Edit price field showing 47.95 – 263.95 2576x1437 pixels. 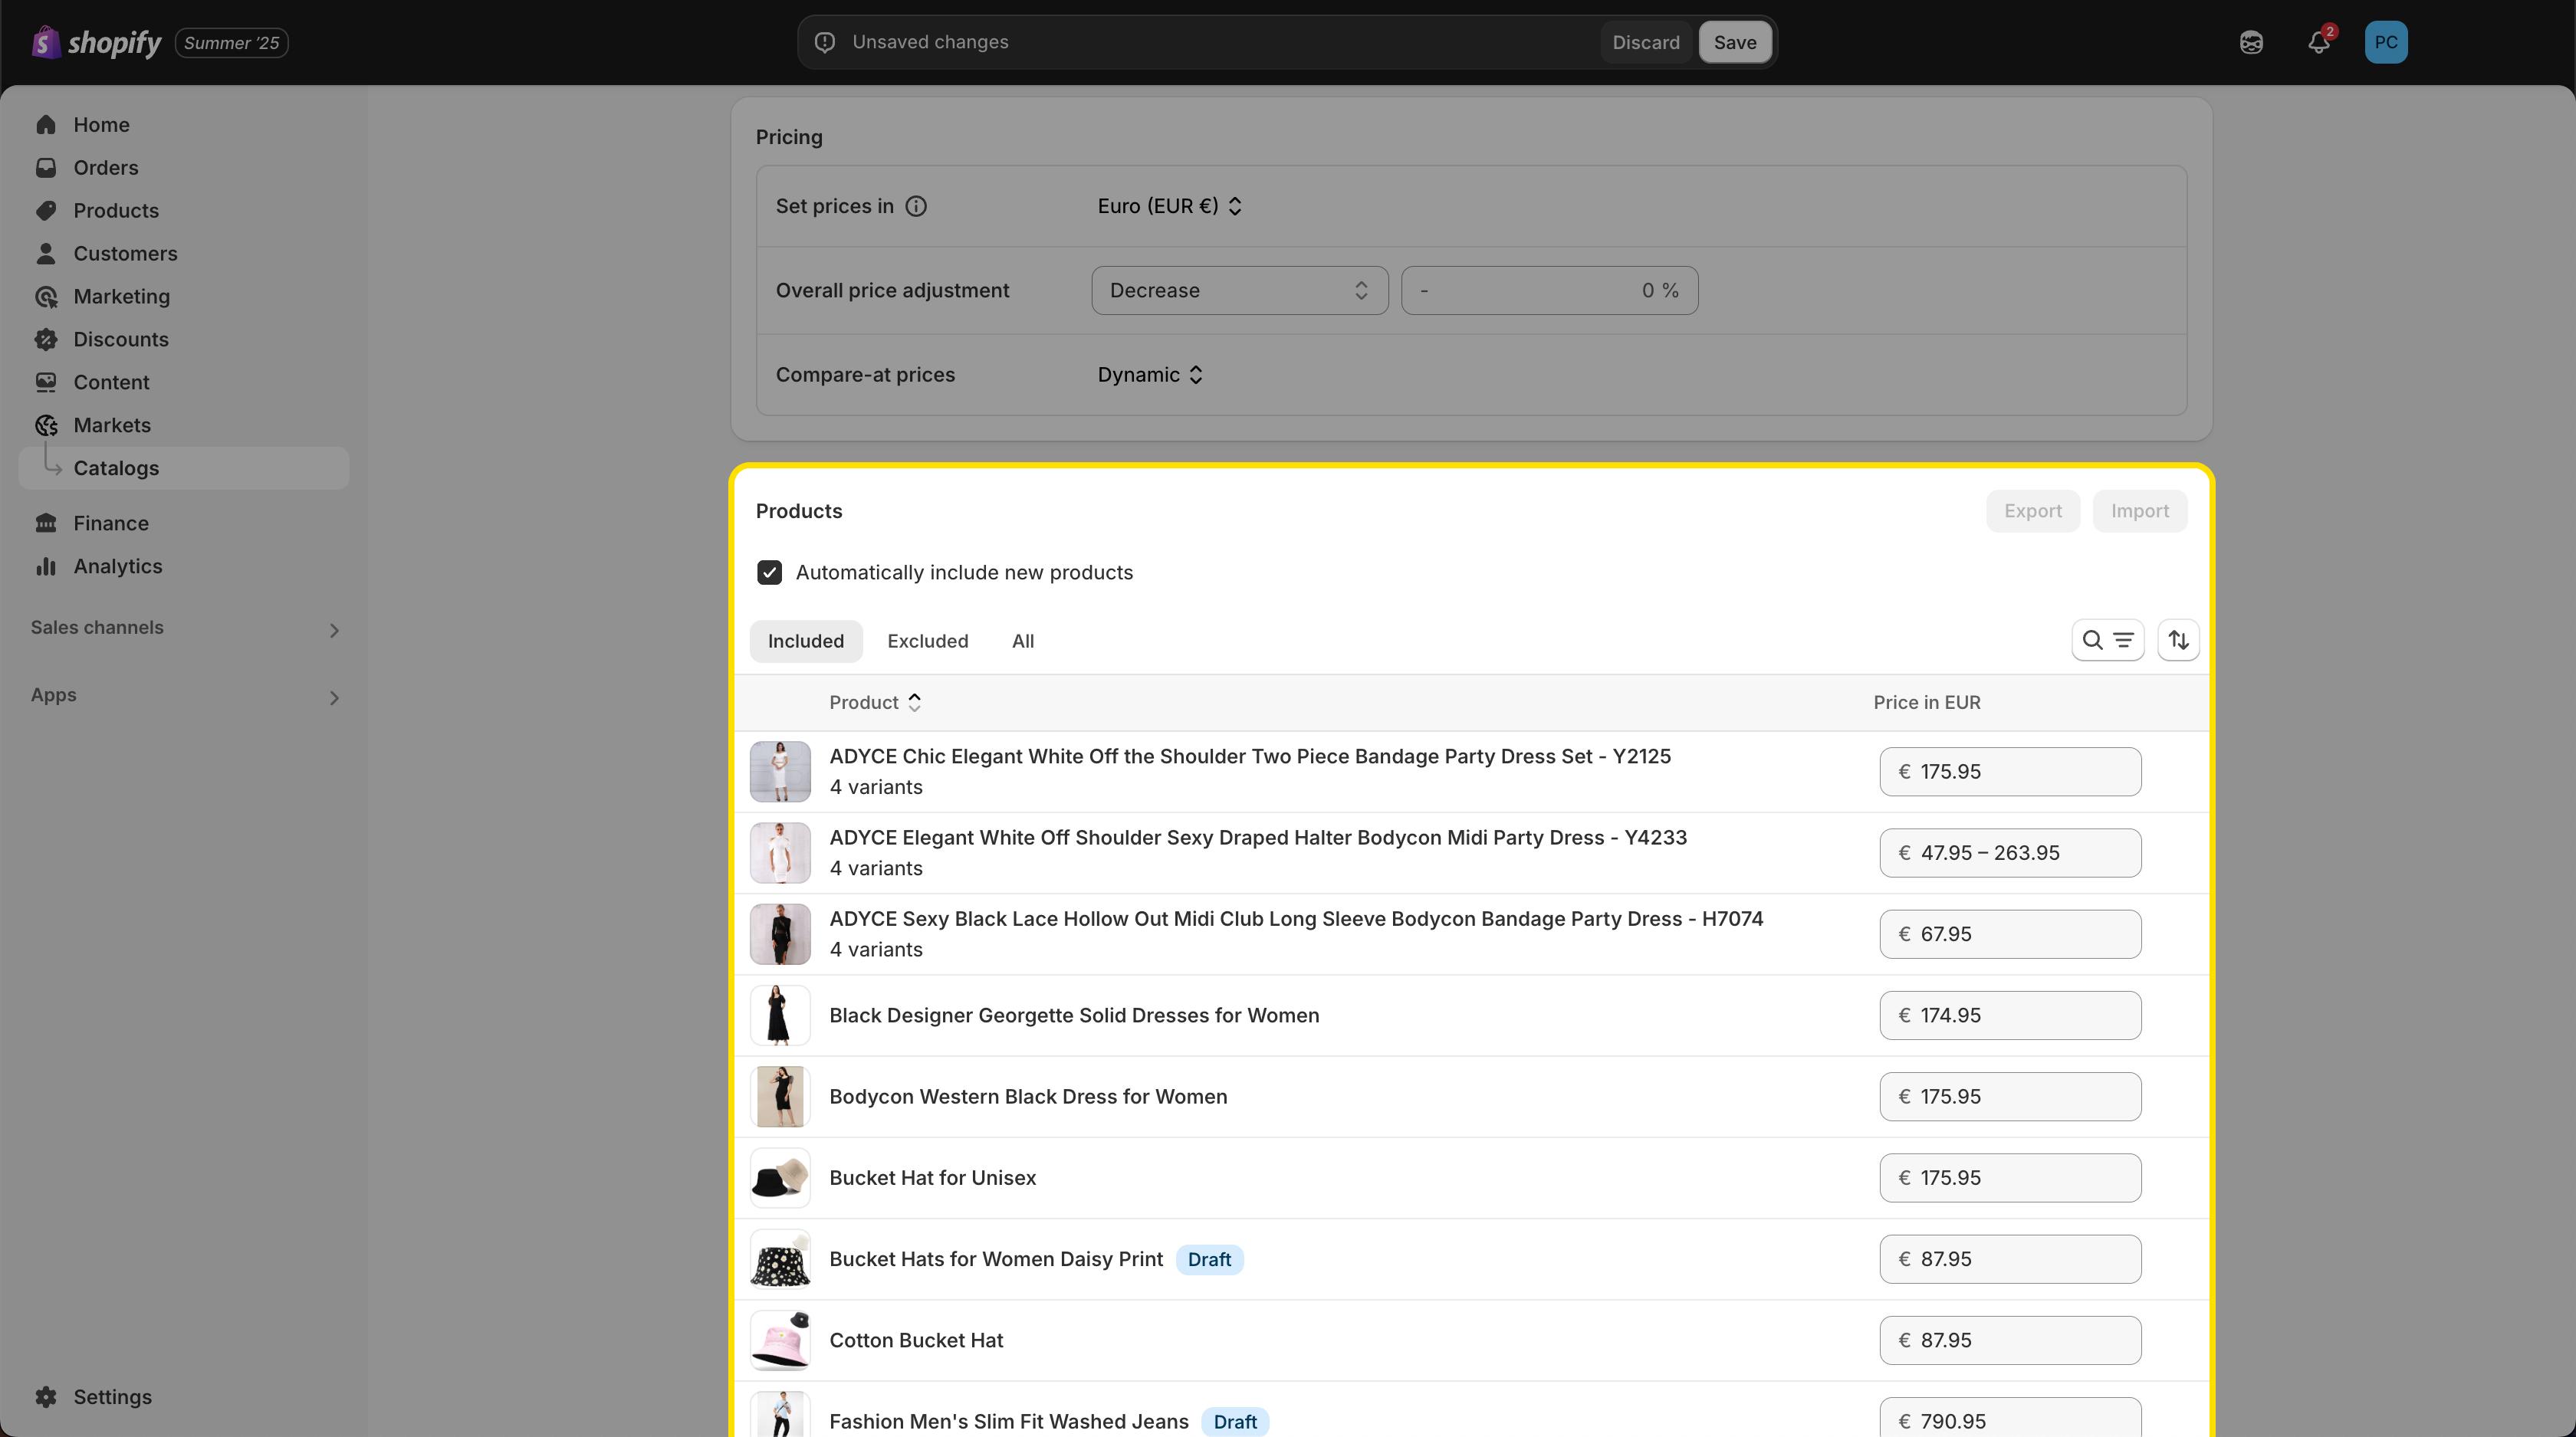tap(2010, 854)
